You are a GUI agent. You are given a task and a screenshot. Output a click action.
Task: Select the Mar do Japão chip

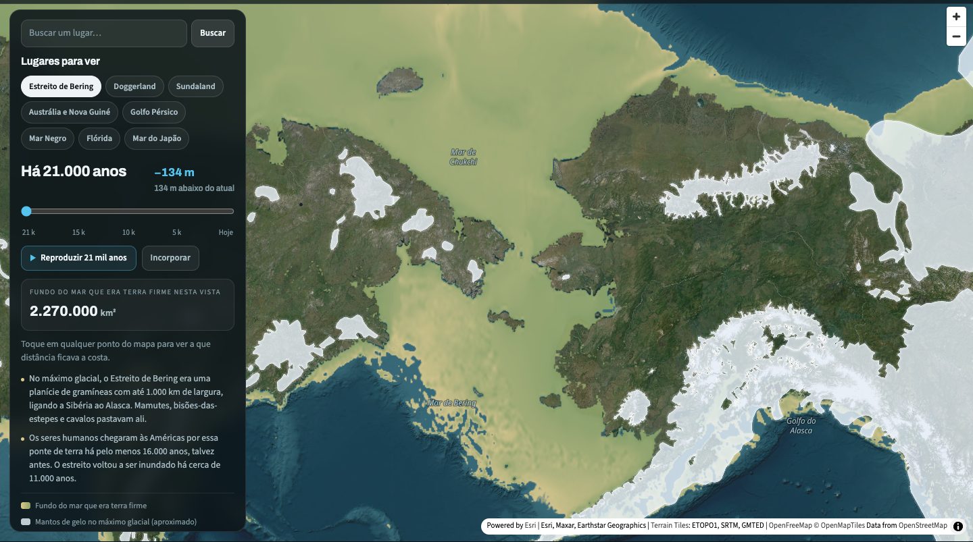pyautogui.click(x=157, y=138)
